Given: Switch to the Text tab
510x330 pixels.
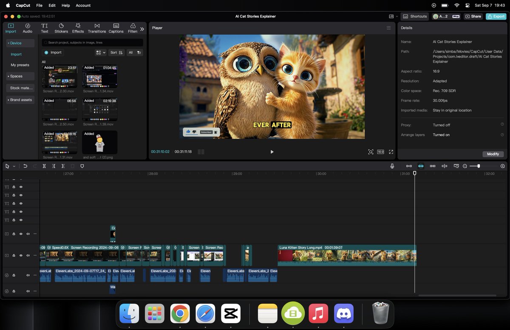Looking at the screenshot, I should point(44,28).
